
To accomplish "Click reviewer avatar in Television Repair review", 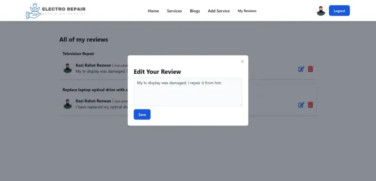I will [68, 68].
